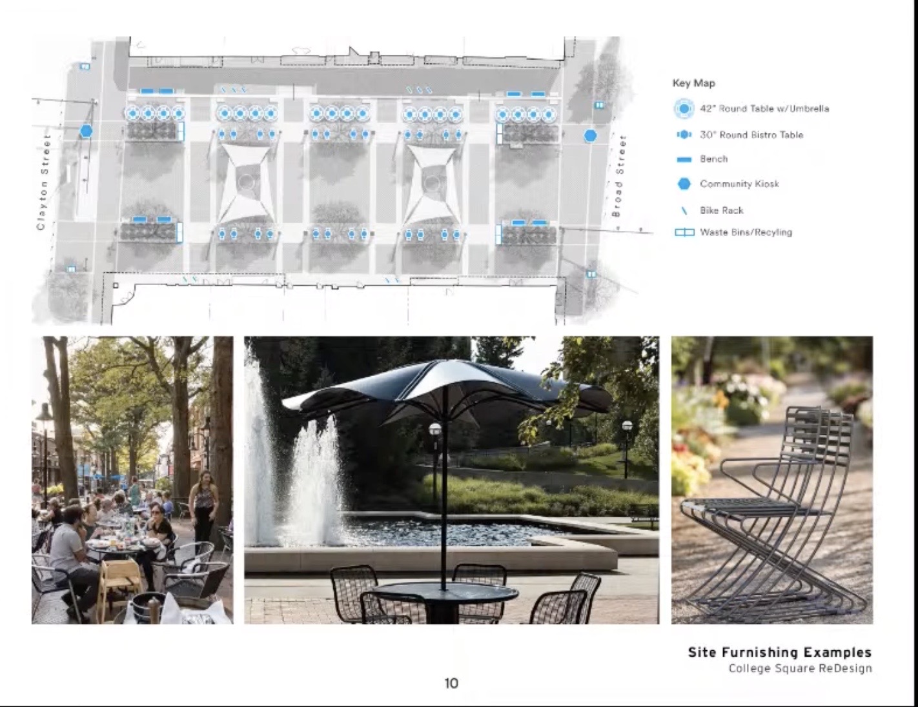The height and width of the screenshot is (707, 918).
Task: Click the 30" Round Bistro Table legend icon
Action: click(x=684, y=135)
